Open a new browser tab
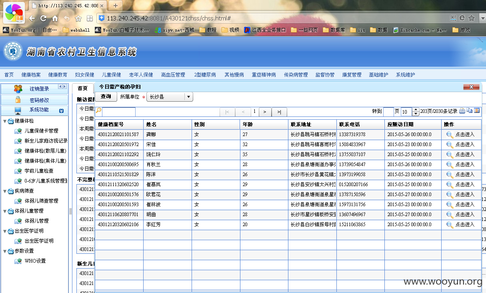This screenshot has width=486, height=293. [116, 5]
